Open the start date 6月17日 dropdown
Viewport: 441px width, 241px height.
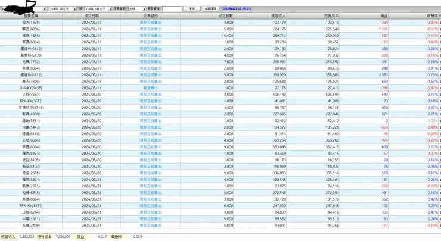pyautogui.click(x=74, y=9)
